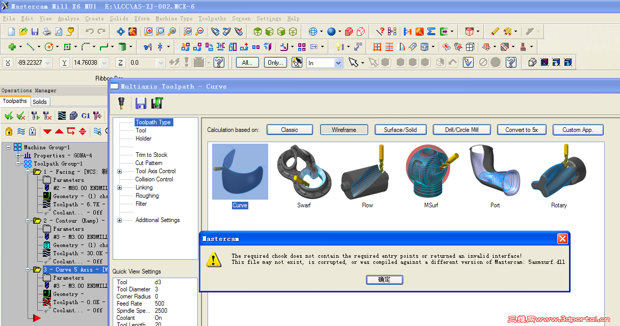Screen dimensions: 620x326
Task: Click the Y coordinate lock button
Action: (65, 63)
